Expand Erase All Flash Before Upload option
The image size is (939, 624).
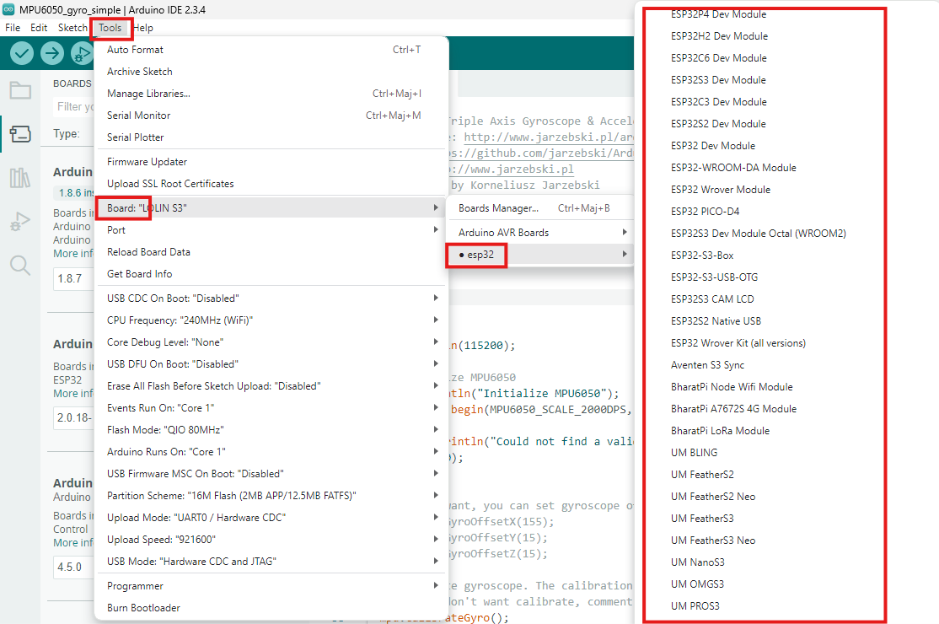coord(271,386)
